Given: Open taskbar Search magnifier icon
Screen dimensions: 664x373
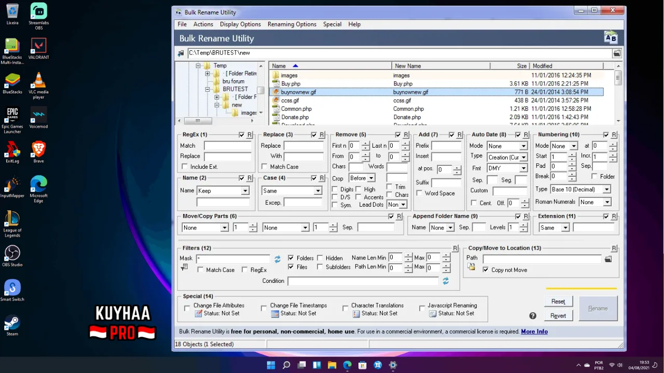Looking at the screenshot, I should [x=286, y=365].
